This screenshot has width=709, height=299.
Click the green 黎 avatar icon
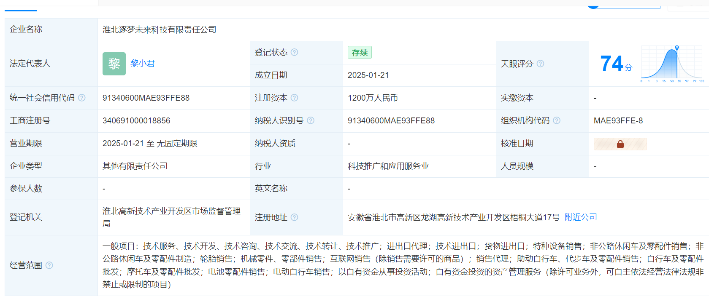114,64
